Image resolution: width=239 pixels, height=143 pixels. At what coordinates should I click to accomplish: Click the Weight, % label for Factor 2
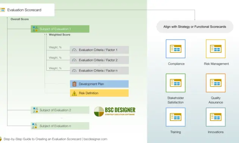pos(55,58)
